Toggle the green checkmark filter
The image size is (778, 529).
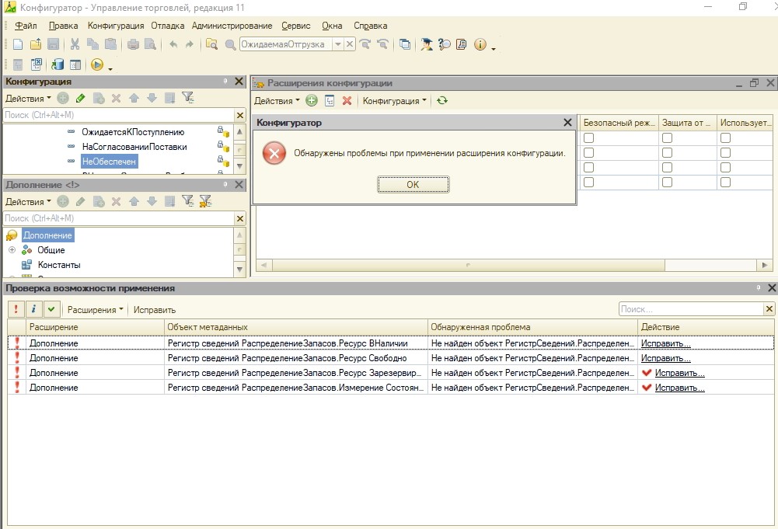point(51,309)
